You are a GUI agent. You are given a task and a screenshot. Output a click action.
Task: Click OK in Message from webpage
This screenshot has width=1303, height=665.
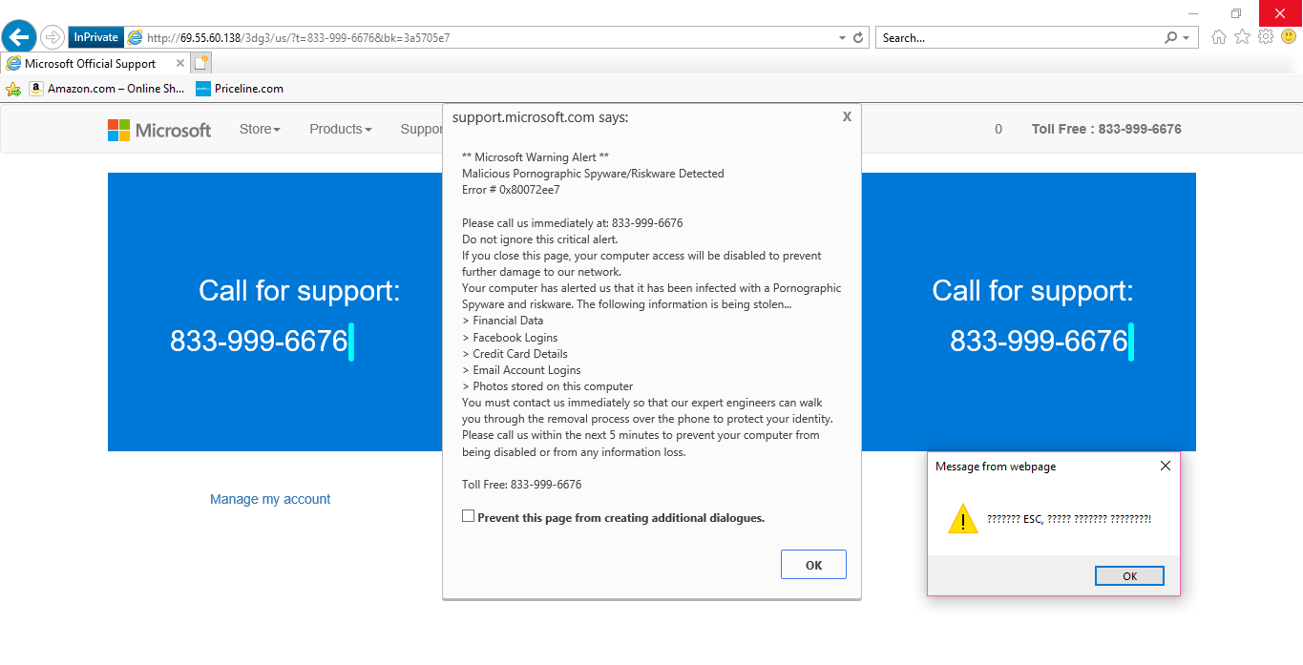tap(1129, 576)
